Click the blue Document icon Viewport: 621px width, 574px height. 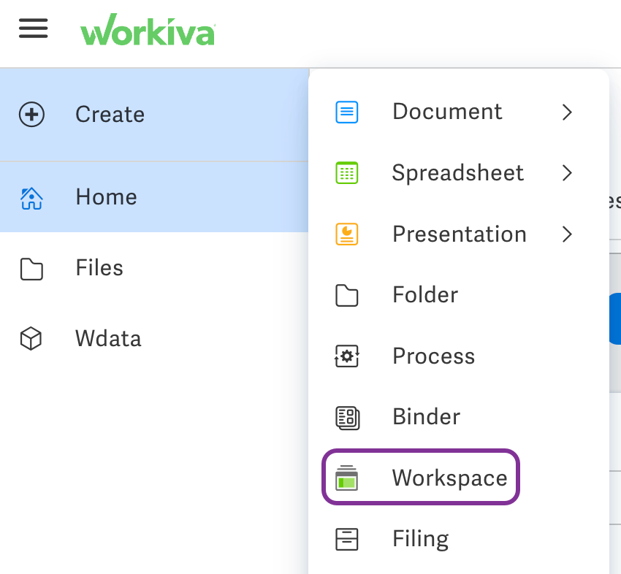point(346,112)
